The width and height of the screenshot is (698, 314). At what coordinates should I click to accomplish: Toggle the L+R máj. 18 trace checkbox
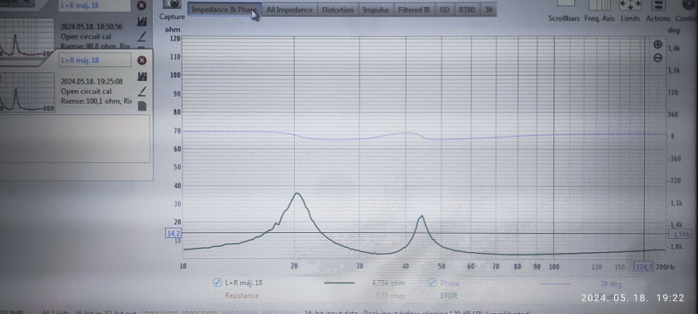click(217, 283)
